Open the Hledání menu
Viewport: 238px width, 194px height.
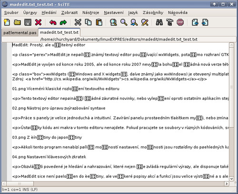[x=49, y=12]
